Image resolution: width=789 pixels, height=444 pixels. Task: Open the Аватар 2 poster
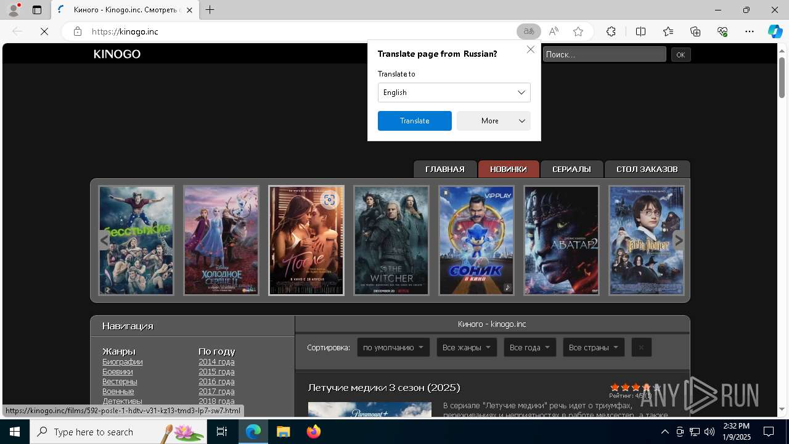click(562, 240)
